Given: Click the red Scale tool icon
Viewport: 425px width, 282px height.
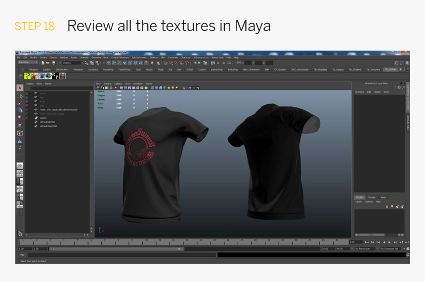Looking at the screenshot, I should click(20, 125).
